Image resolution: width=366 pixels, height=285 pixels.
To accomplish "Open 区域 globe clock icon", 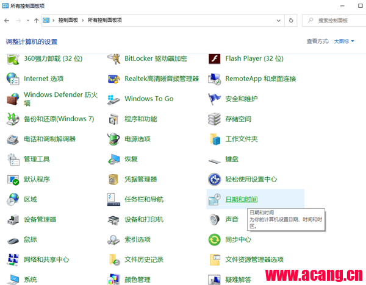I will click(13, 200).
